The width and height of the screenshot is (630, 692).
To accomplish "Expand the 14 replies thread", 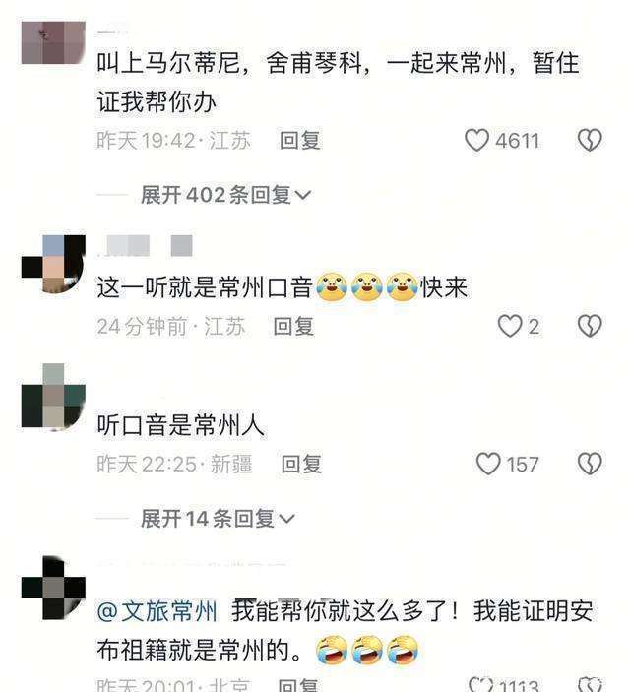I will click(x=218, y=518).
